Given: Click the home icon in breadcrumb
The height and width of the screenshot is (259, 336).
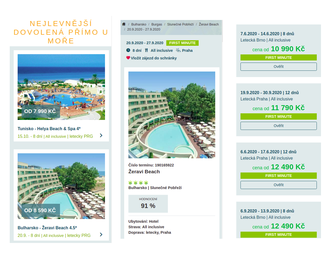Looking at the screenshot, I should (x=124, y=24).
